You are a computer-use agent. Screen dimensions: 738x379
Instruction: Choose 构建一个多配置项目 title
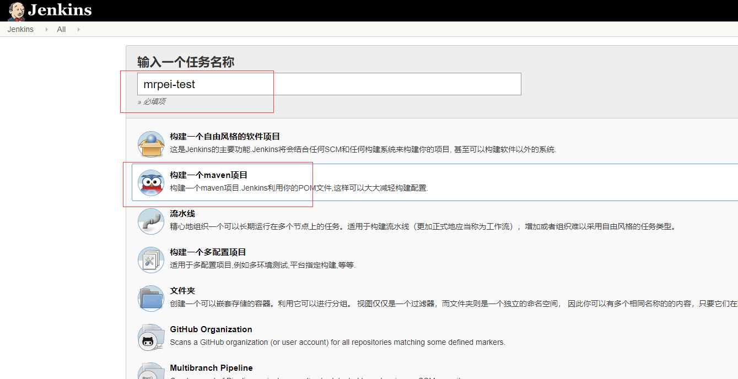point(208,252)
